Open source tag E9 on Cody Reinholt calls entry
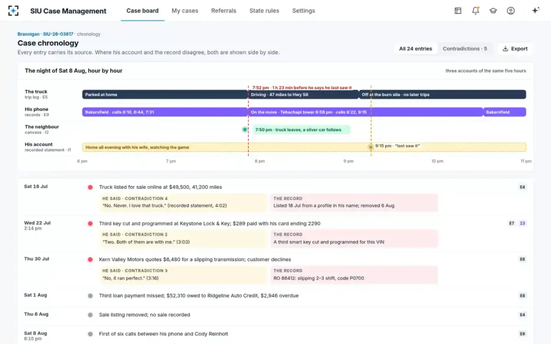The image size is (551, 344). (523, 334)
